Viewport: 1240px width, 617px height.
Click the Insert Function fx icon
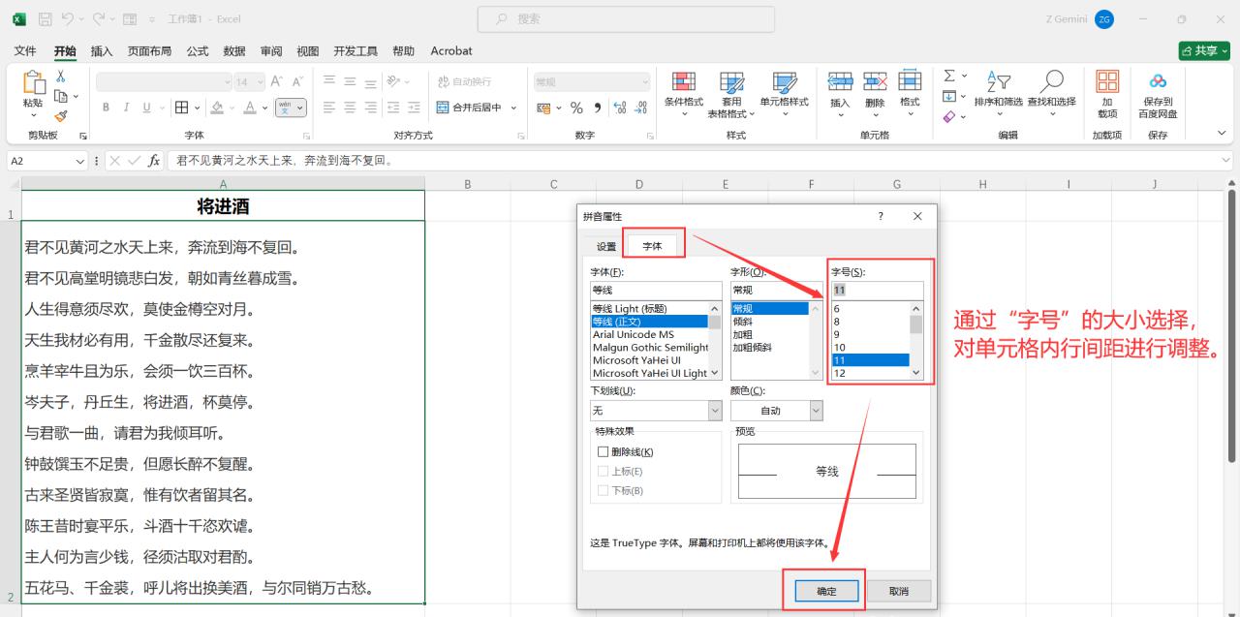coord(154,161)
